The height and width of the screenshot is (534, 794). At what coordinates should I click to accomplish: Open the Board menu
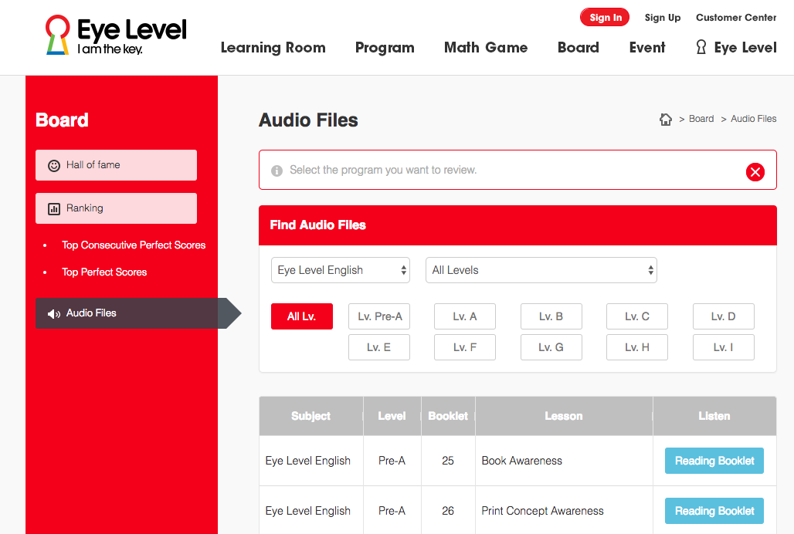pos(579,48)
